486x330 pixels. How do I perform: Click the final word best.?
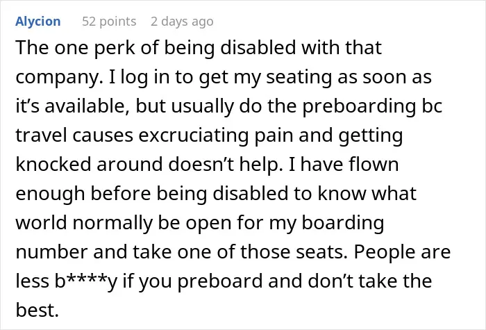click(37, 310)
